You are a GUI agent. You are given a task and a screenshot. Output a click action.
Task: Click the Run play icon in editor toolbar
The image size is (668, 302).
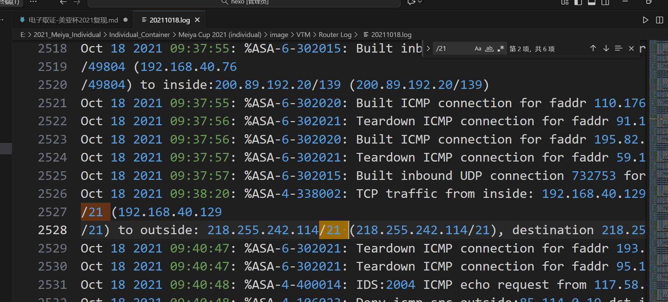pyautogui.click(x=645, y=20)
